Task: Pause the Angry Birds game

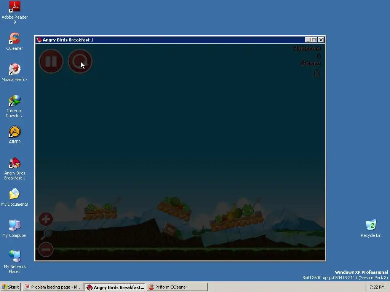Action: (51, 61)
